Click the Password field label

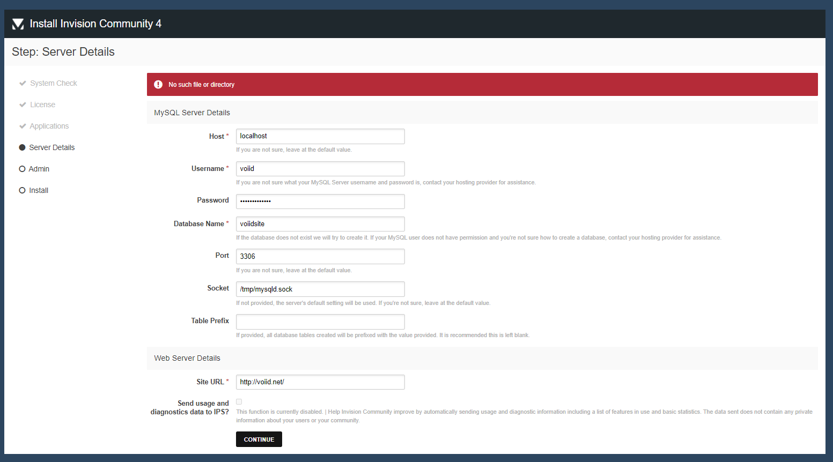pos(213,200)
